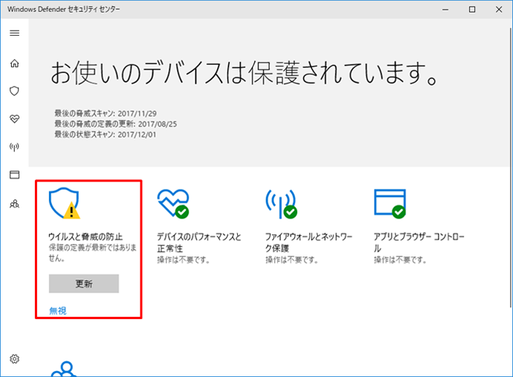The image size is (513, 377).
Task: Open the sidebar heart device health icon
Action: point(14,119)
